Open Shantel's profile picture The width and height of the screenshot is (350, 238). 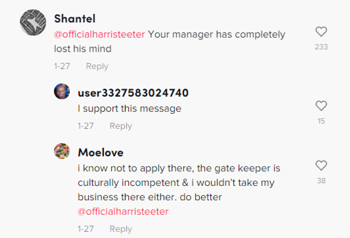tap(33, 22)
